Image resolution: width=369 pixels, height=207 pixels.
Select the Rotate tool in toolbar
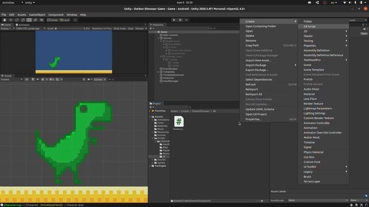pyautogui.click(x=17, y=20)
